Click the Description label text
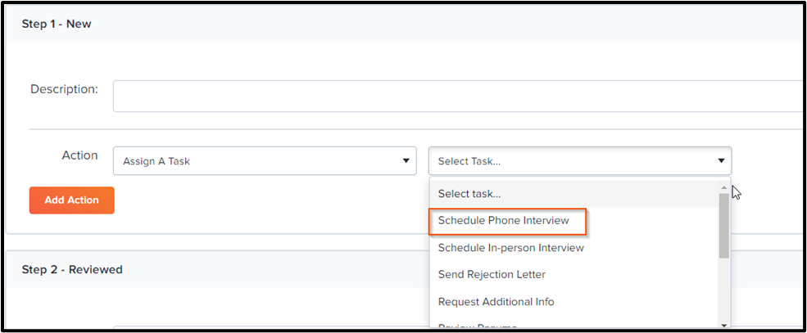This screenshot has height=333, width=807. [65, 89]
